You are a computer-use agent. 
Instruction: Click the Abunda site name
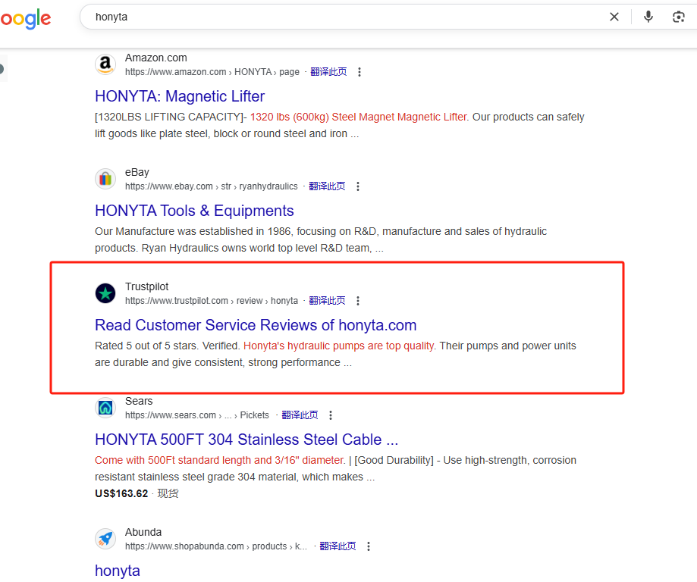(x=143, y=532)
